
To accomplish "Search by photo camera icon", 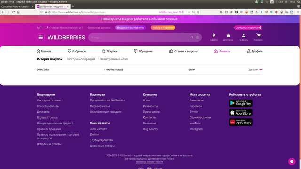I will point(197,38).
